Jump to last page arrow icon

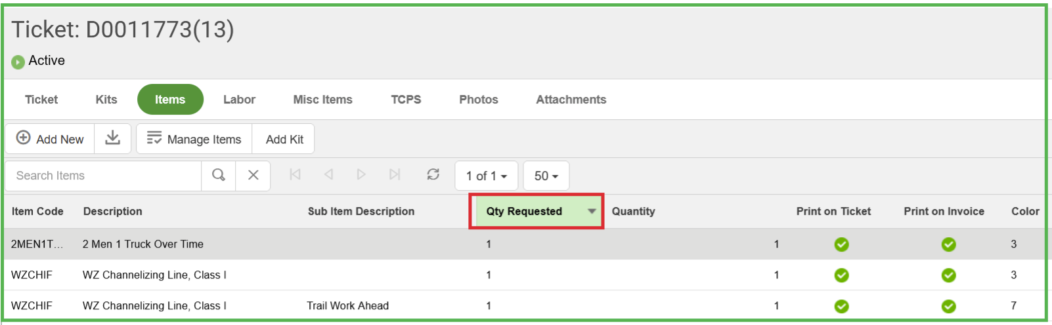395,174
